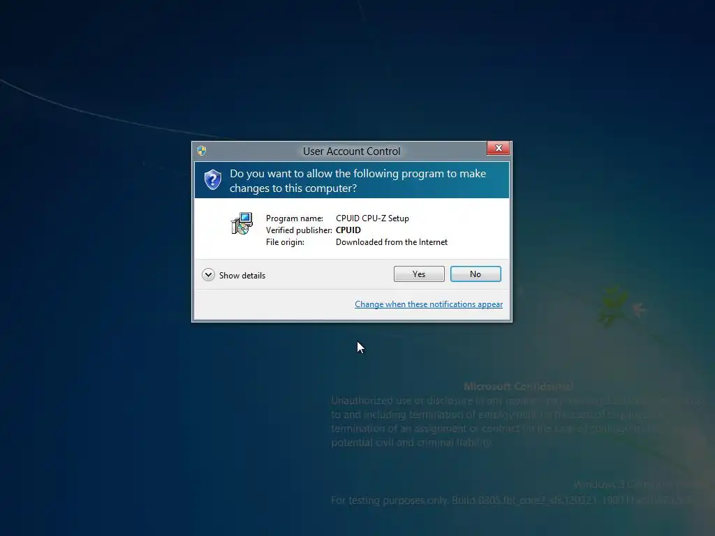Click the blue question-mark shield icon
The height and width of the screenshot is (536, 715).
(x=212, y=180)
